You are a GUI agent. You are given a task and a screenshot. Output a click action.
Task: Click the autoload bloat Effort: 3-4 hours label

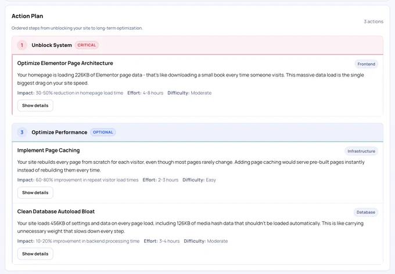tap(161, 241)
